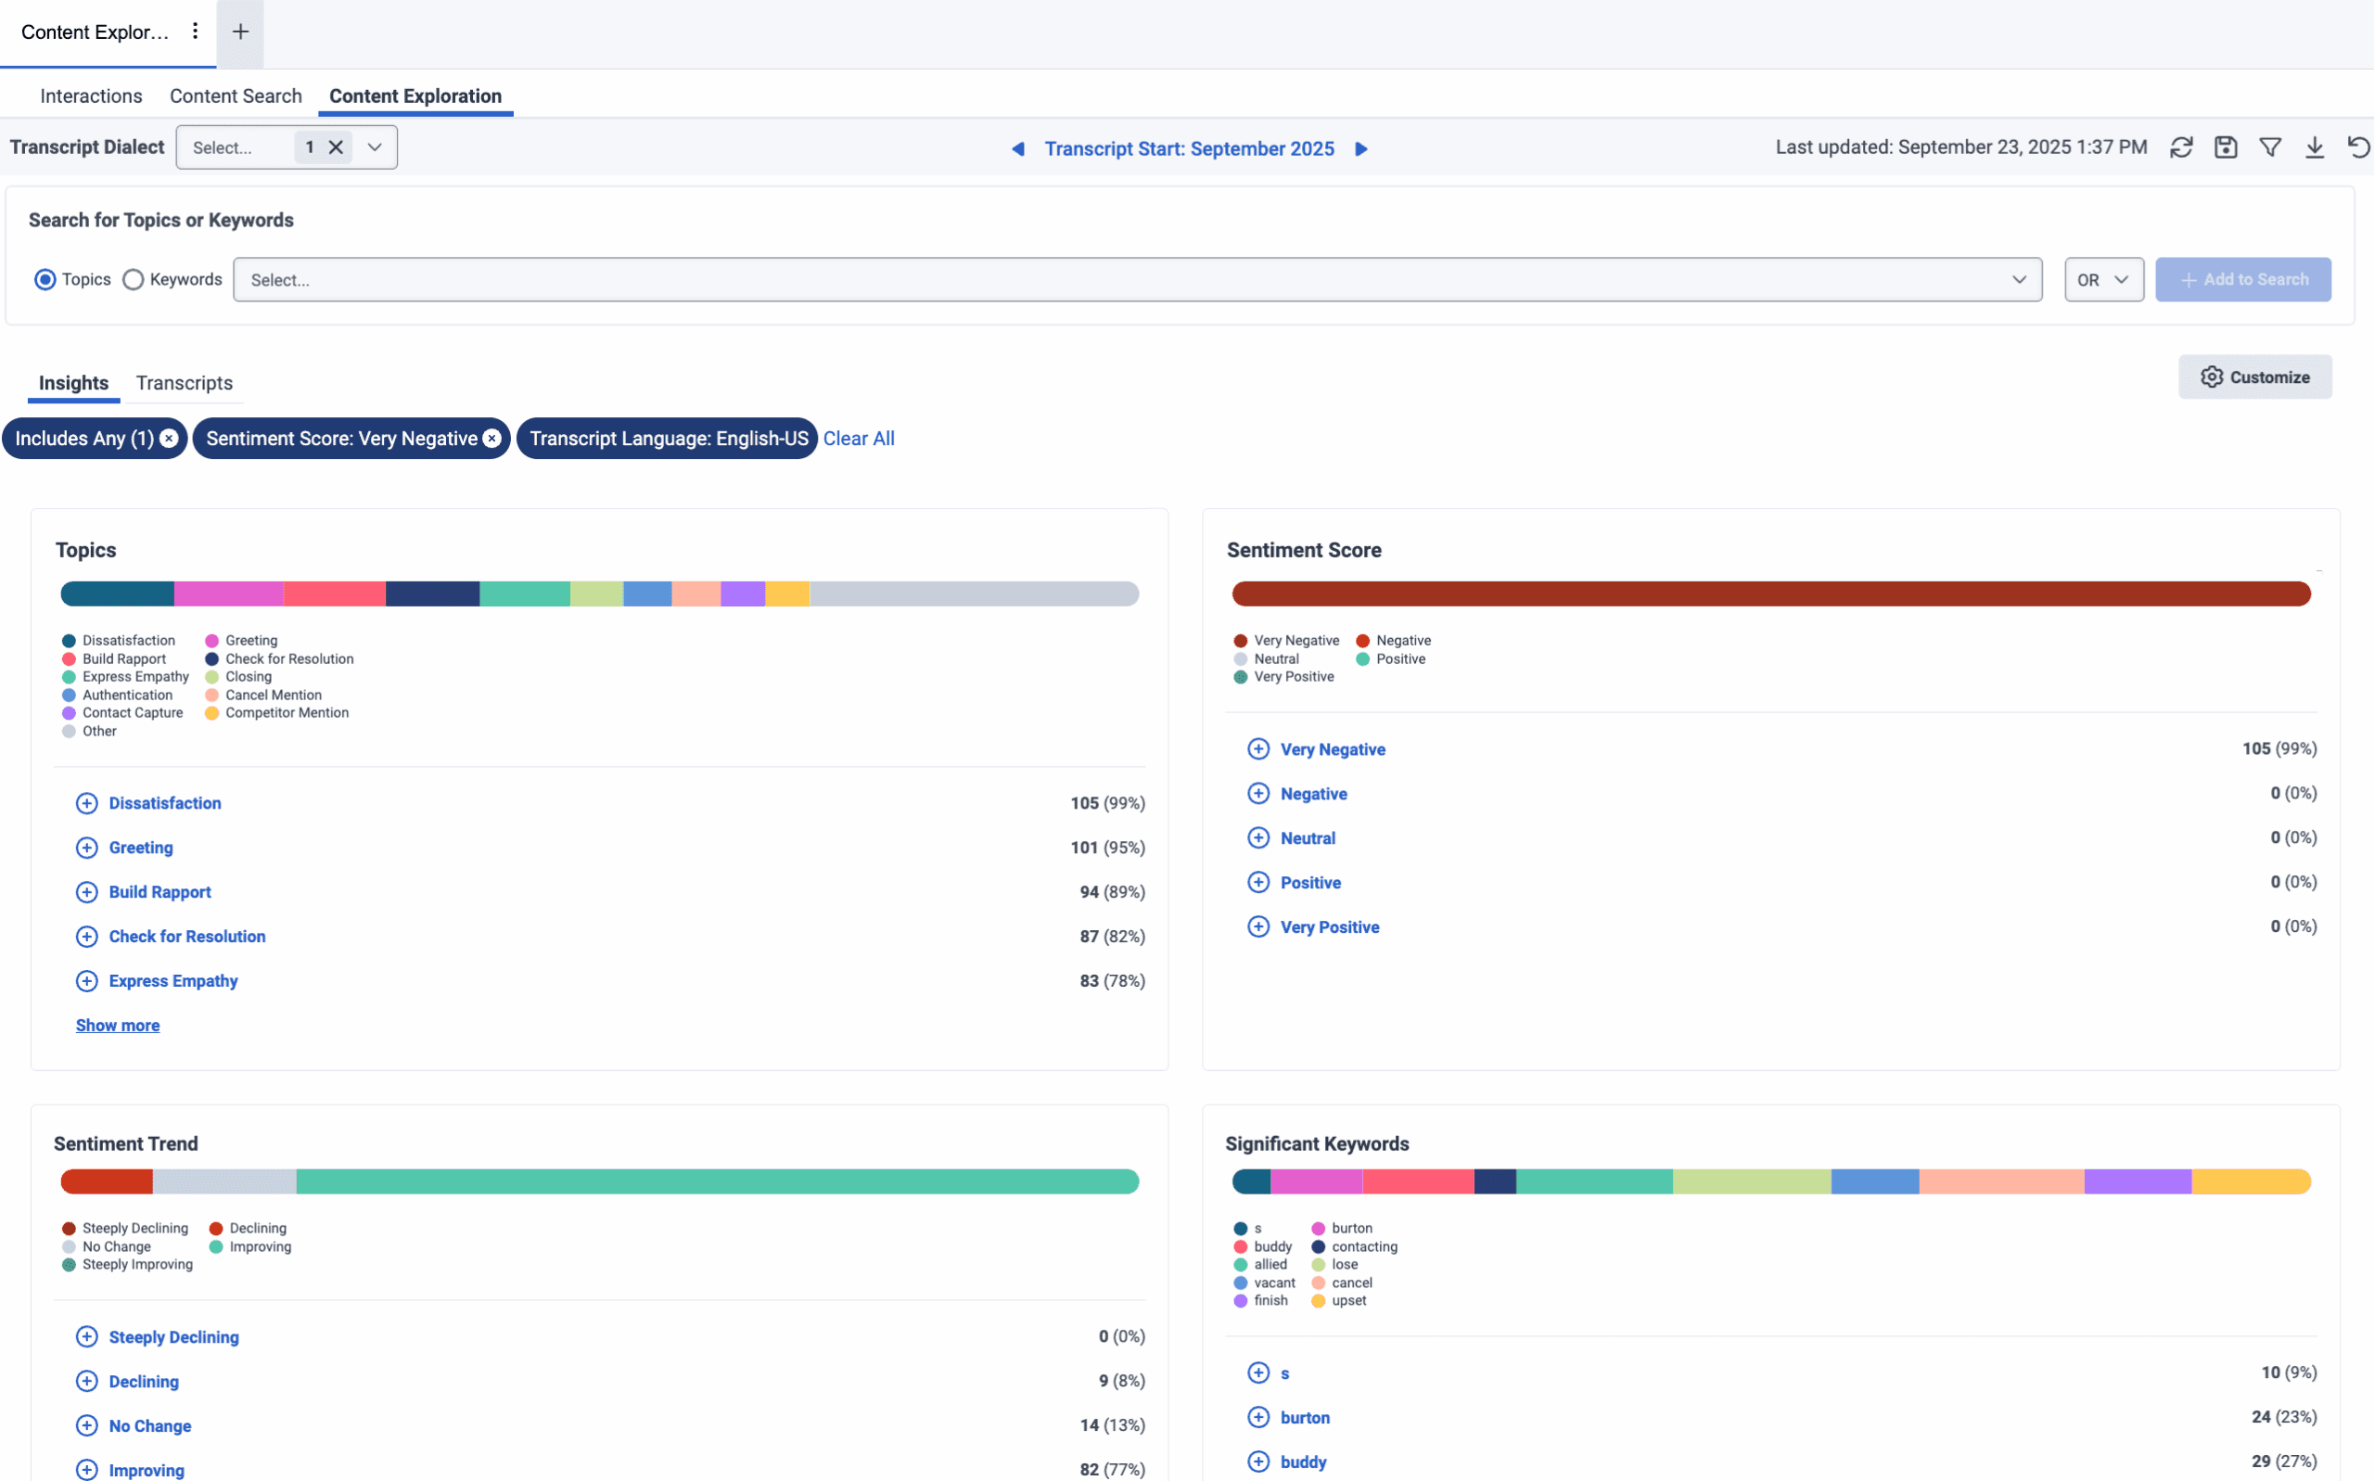Open the Content Search tab
This screenshot has width=2374, height=1481.
tap(235, 95)
